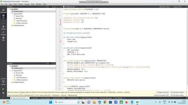Screen dimensions: 188x105
Task: Collapse youtube1 in upper project tree
Action: click(x=8, y=9)
